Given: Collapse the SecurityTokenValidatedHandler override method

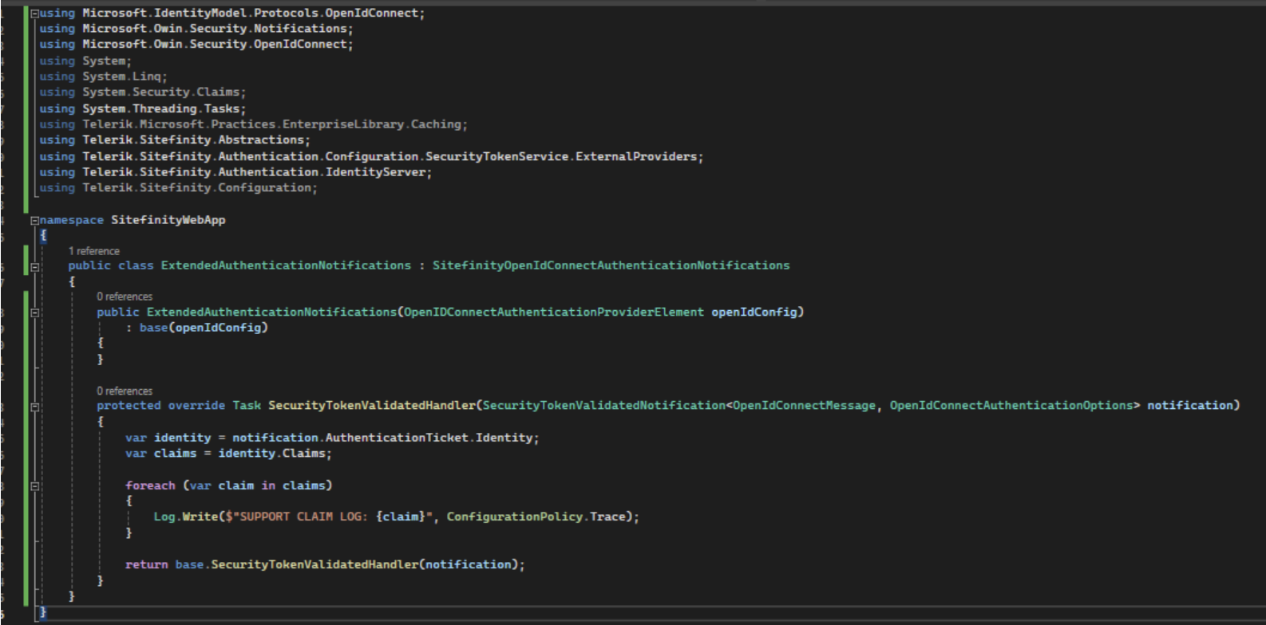Looking at the screenshot, I should coord(34,407).
